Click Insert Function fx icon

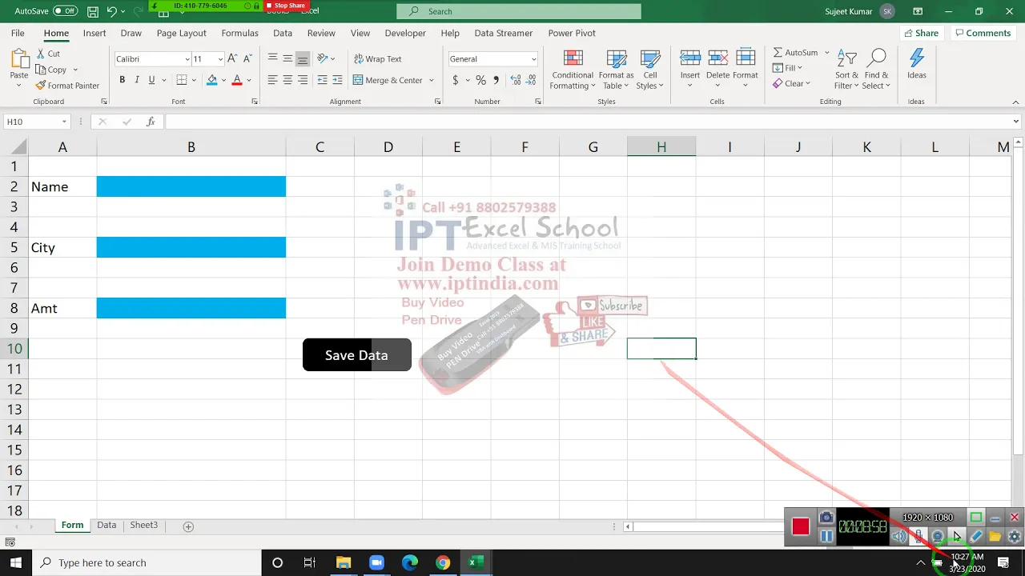[151, 122]
